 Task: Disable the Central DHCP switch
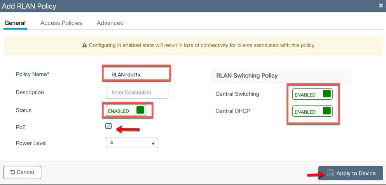pyautogui.click(x=313, y=111)
